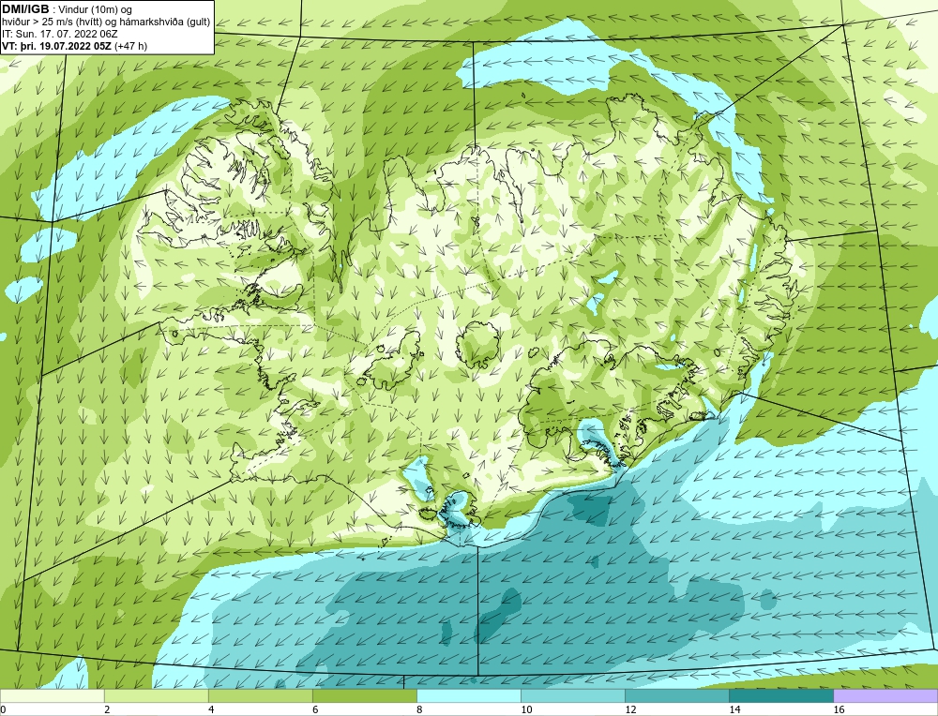The image size is (938, 716).
Task: Click the legend value '16'
Action: 839,709
